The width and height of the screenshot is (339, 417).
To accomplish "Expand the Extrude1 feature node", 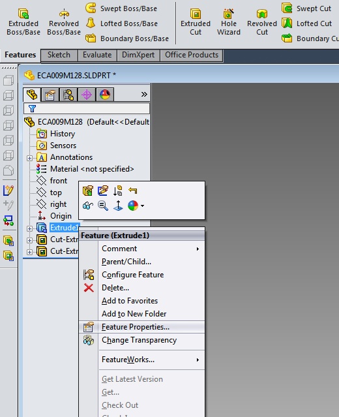I will (x=29, y=228).
